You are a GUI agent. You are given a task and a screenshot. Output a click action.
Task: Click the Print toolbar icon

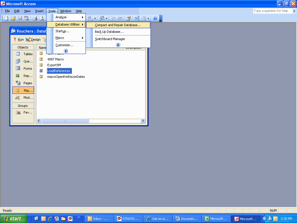point(35,18)
